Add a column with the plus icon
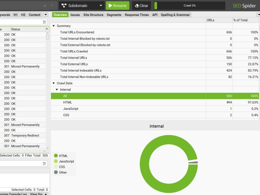Viewport: 260px width, 195px height. 47,29
